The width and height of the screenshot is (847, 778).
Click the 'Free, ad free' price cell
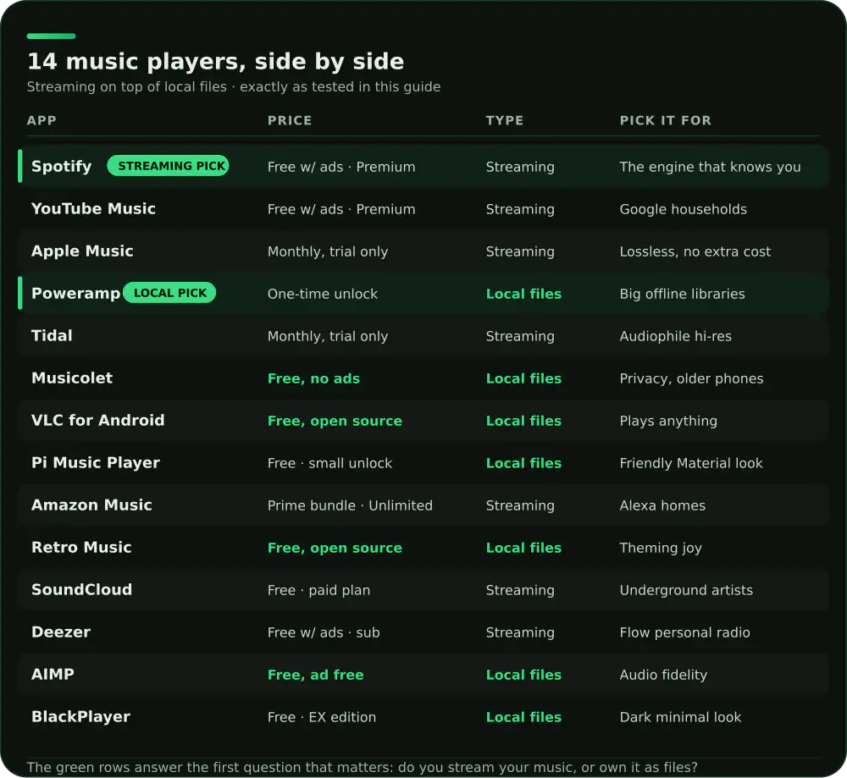315,675
